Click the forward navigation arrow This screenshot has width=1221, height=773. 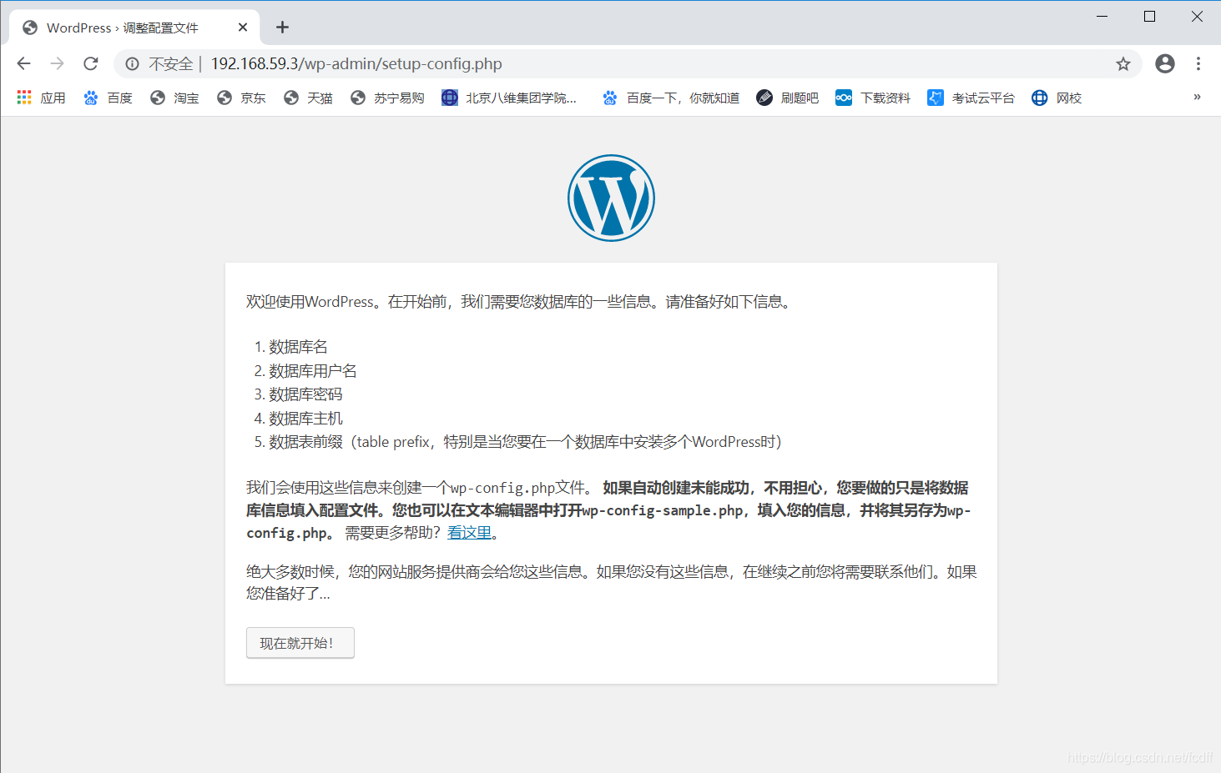point(58,63)
